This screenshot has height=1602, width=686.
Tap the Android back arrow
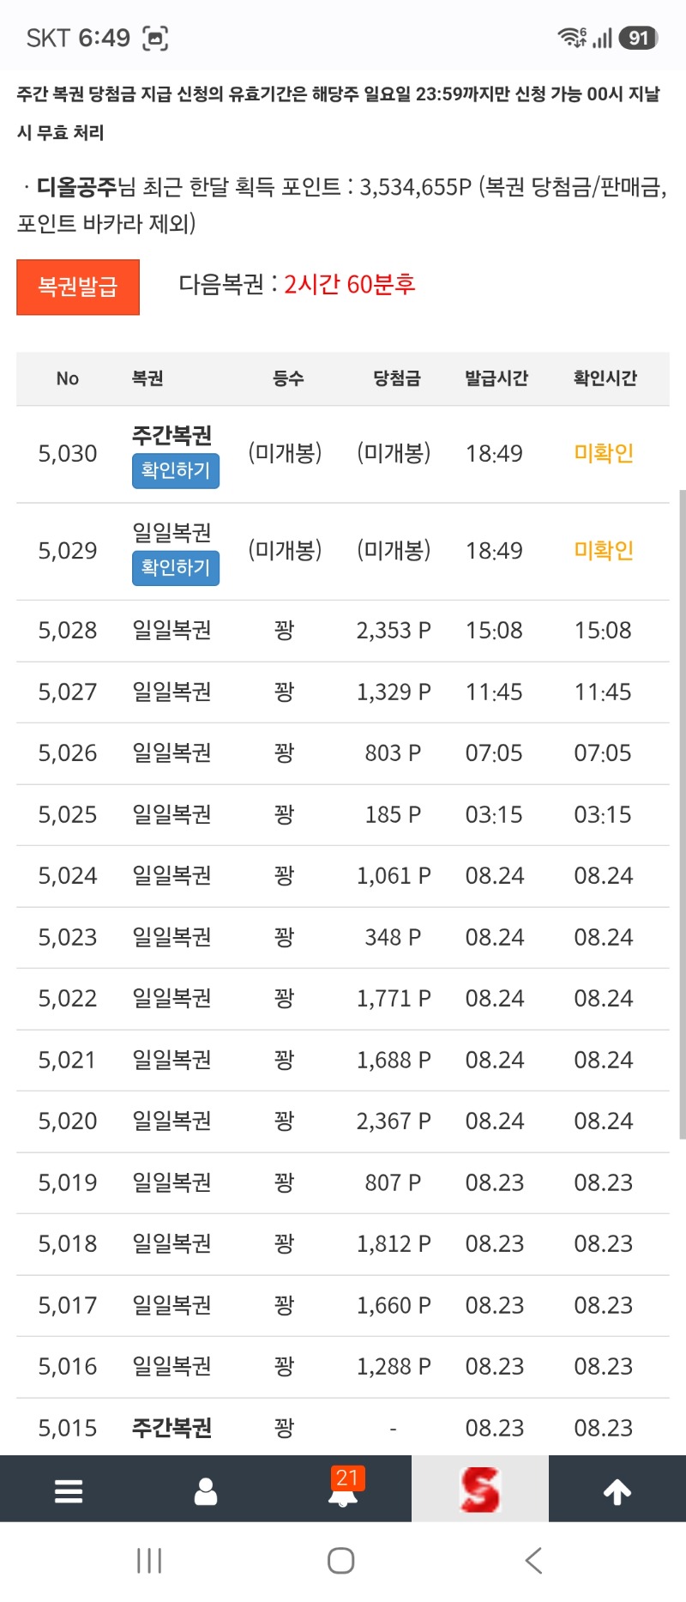click(533, 1561)
